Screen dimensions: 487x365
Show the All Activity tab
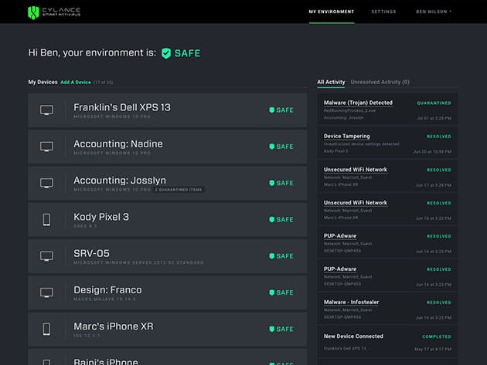pyautogui.click(x=331, y=82)
